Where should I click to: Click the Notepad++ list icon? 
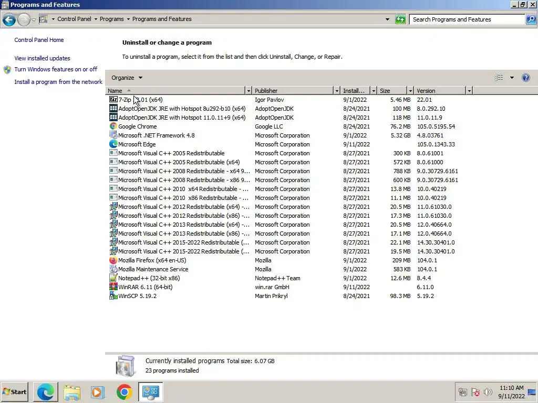point(113,278)
